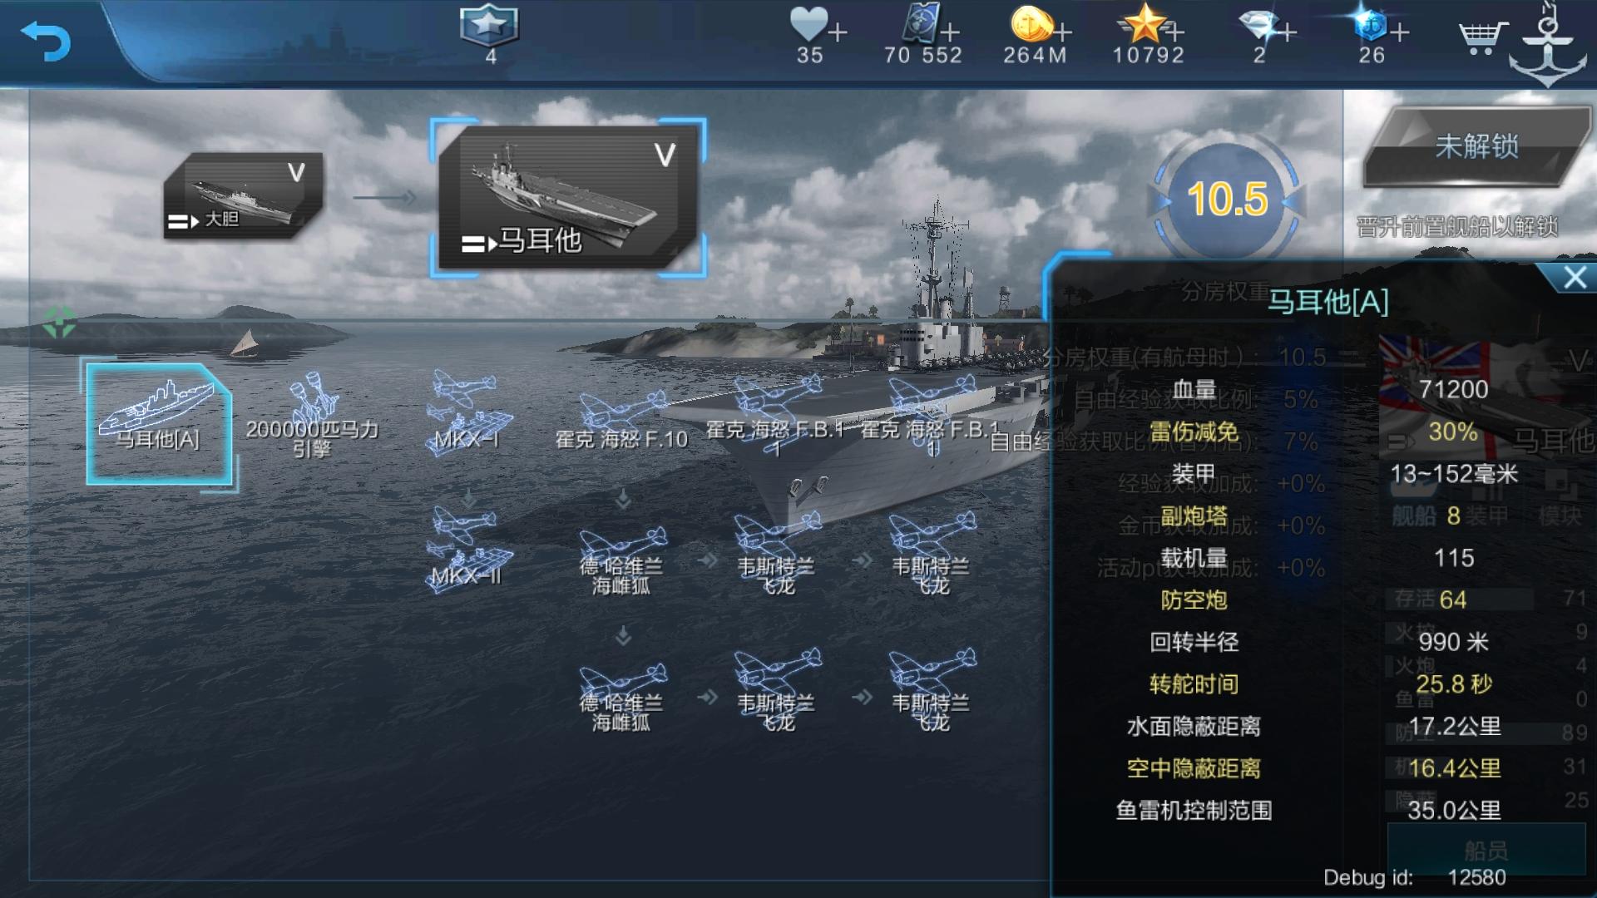Select the MKX-I torpedo bomber module
The image size is (1597, 898).
pyautogui.click(x=467, y=413)
